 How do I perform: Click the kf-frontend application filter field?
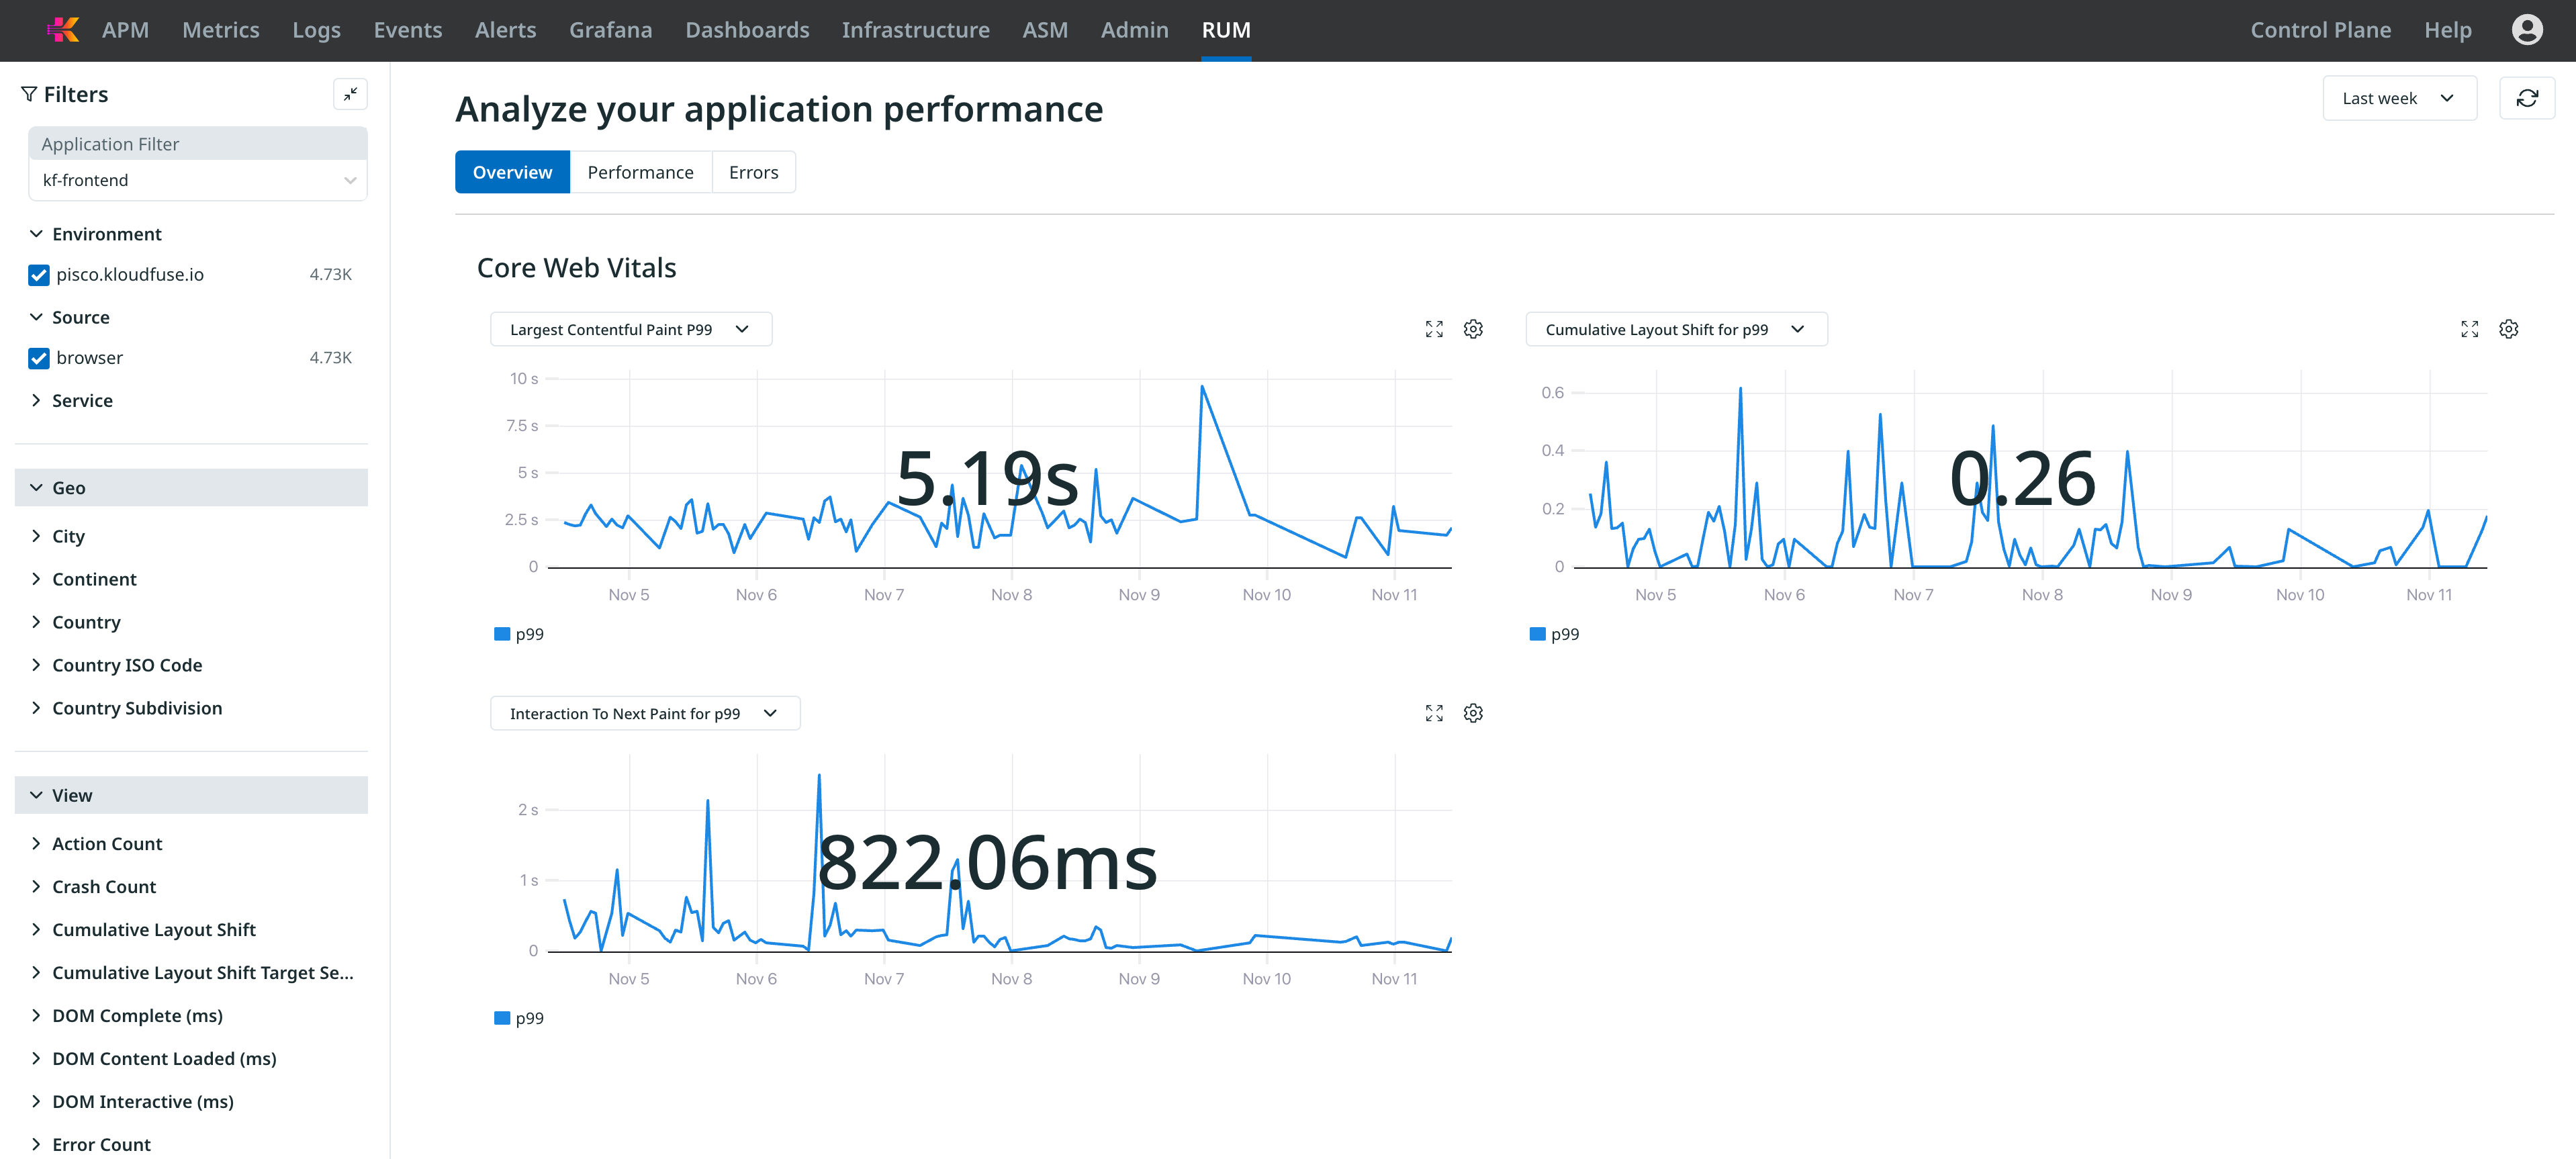(x=197, y=180)
